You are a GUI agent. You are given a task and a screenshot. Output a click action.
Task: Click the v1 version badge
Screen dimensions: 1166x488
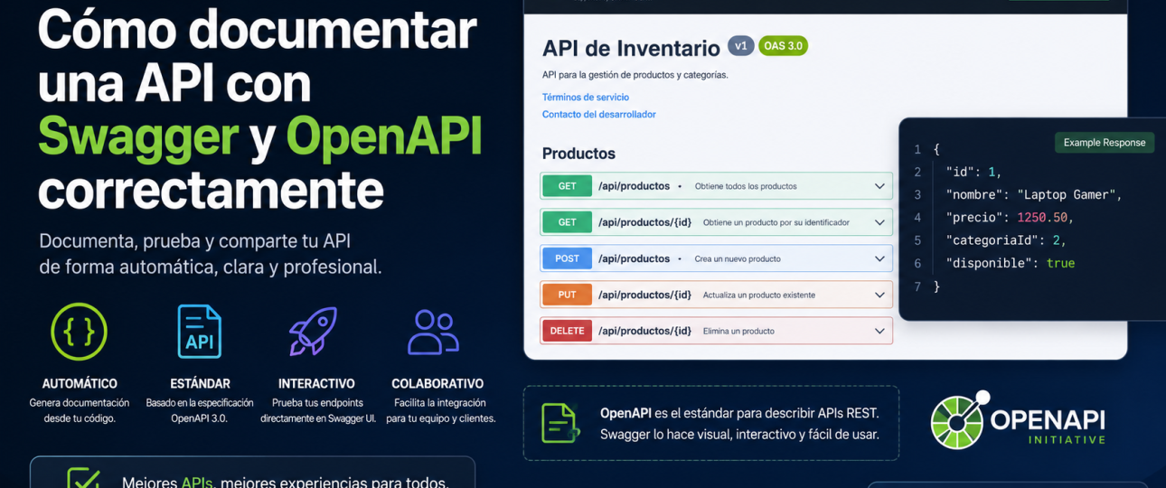pos(740,46)
